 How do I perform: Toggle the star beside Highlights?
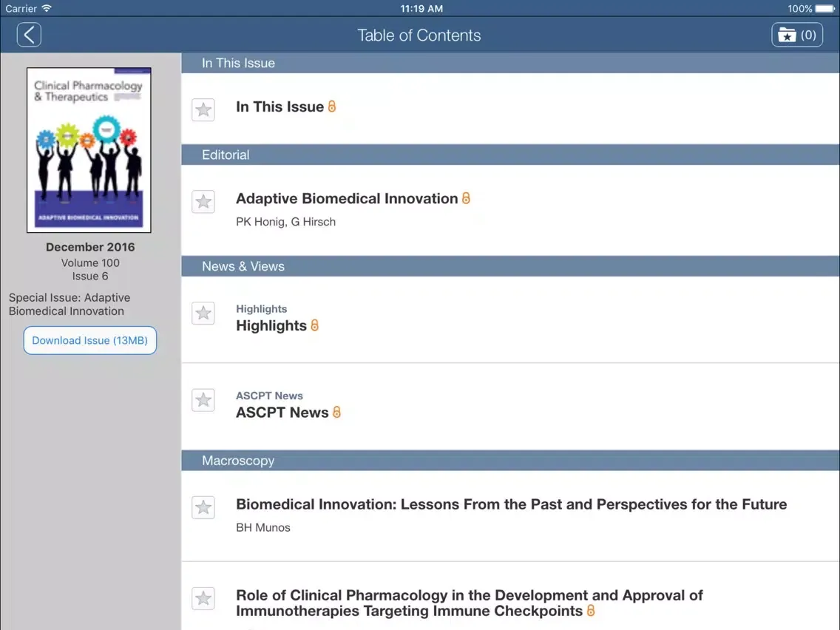click(x=203, y=313)
